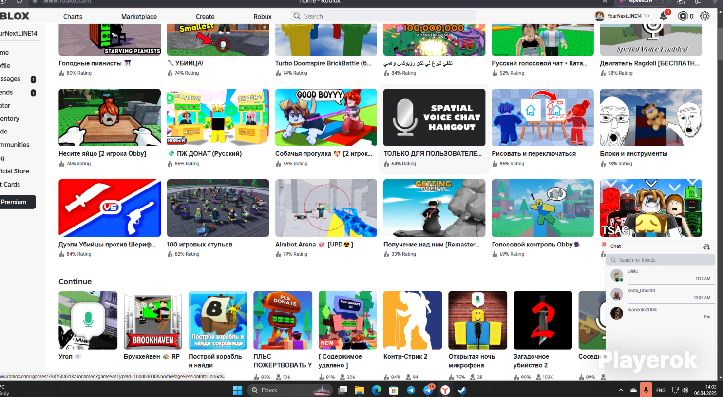723x397 pixels.
Task: Open File Explorer from the taskbar
Action: click(x=360, y=390)
